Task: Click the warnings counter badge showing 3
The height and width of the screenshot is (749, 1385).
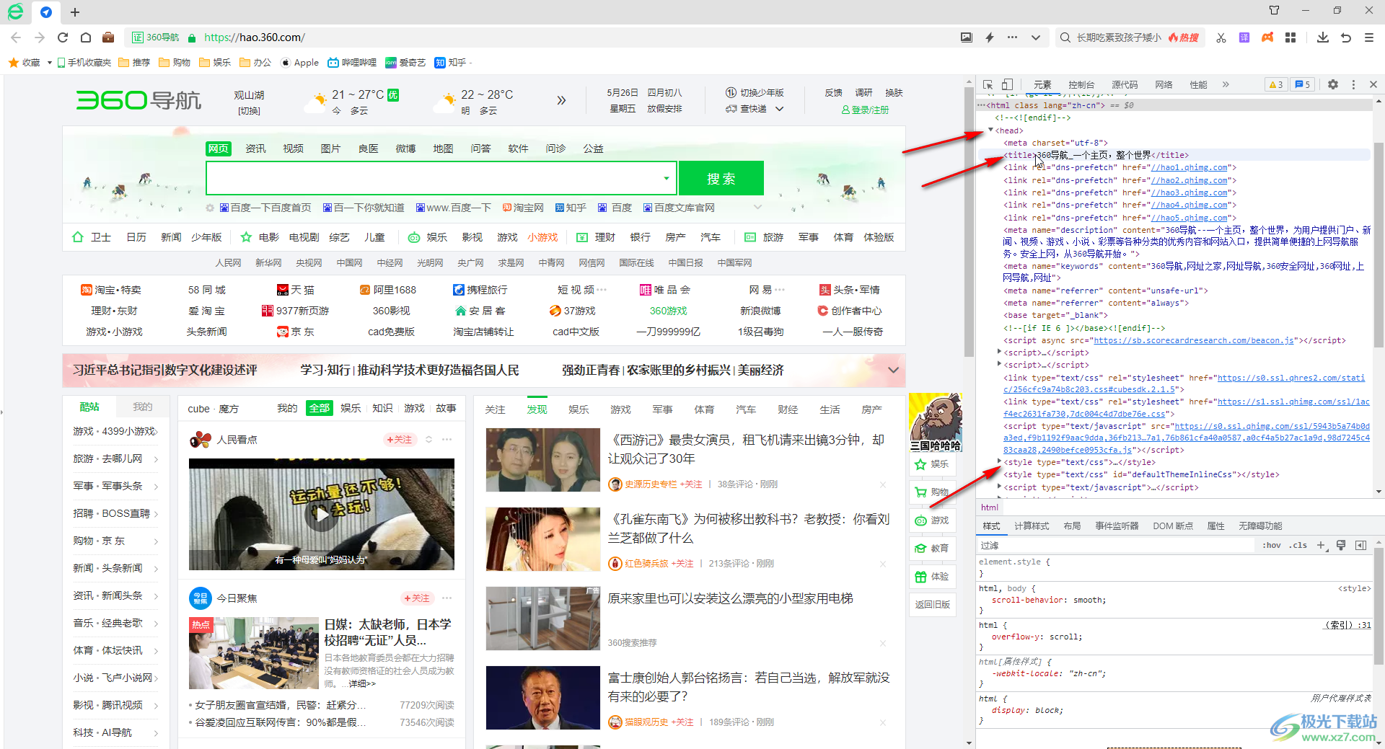Action: point(1276,84)
